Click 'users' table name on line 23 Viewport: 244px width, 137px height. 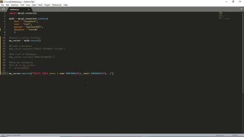click(53, 73)
